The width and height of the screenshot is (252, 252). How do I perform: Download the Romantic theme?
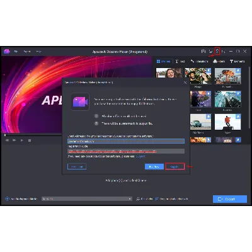click(x=238, y=71)
